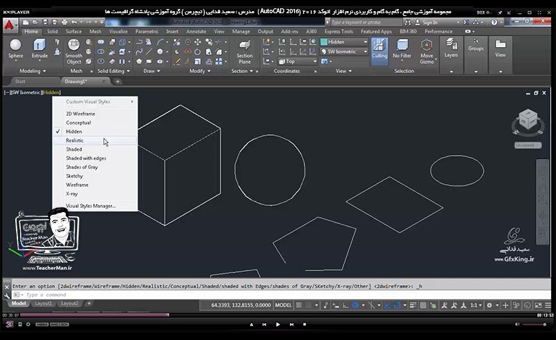Click the ViewCube in the viewport

528,120
